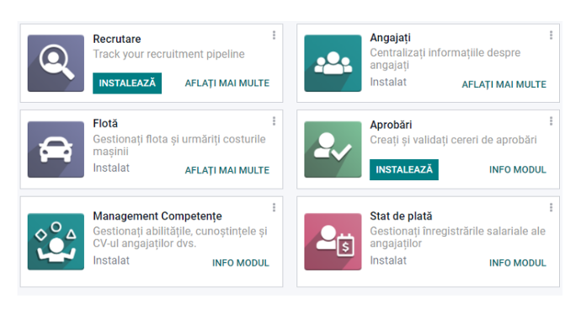Follow AFLAȚI MAI MULTE link for Angajați

[x=504, y=85]
